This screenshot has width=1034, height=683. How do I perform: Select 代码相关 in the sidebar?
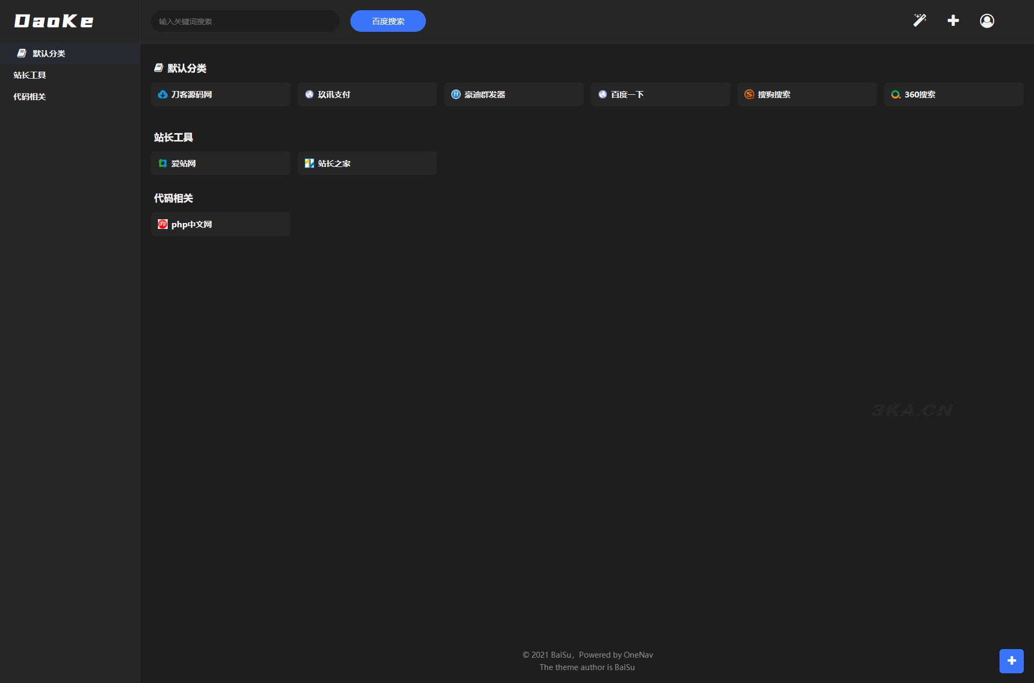tap(70, 96)
